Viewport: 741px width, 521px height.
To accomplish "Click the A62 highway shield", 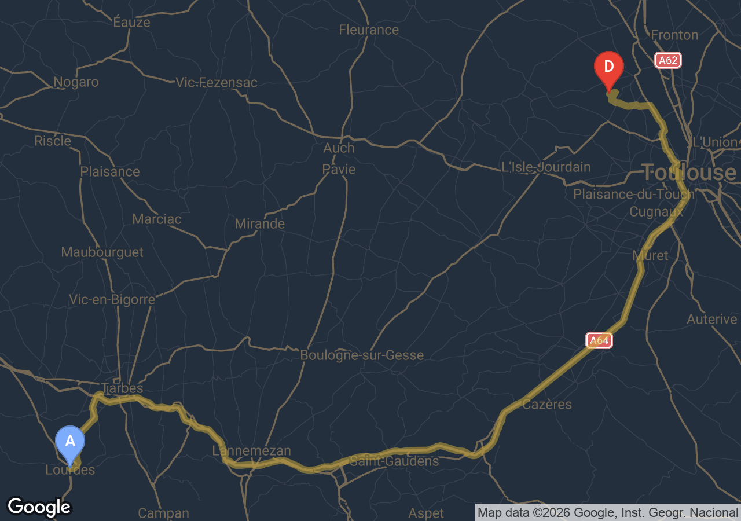I will [x=668, y=60].
